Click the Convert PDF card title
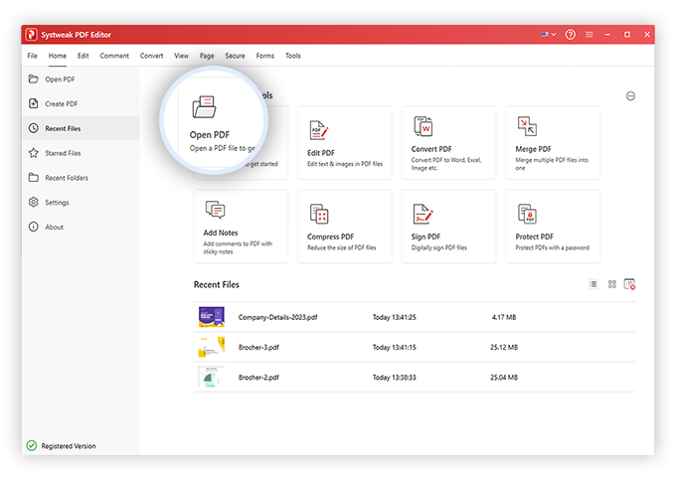The image size is (674, 481). coord(431,149)
